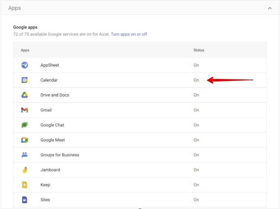Click the On status for Gmail
This screenshot has width=280, height=209.
click(x=196, y=110)
